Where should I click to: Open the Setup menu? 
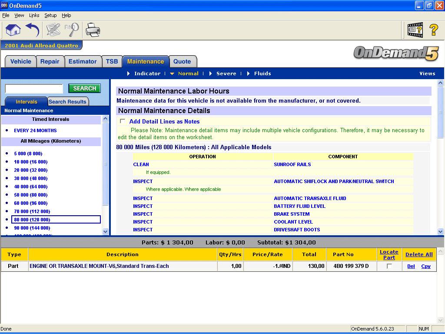pyautogui.click(x=50, y=15)
